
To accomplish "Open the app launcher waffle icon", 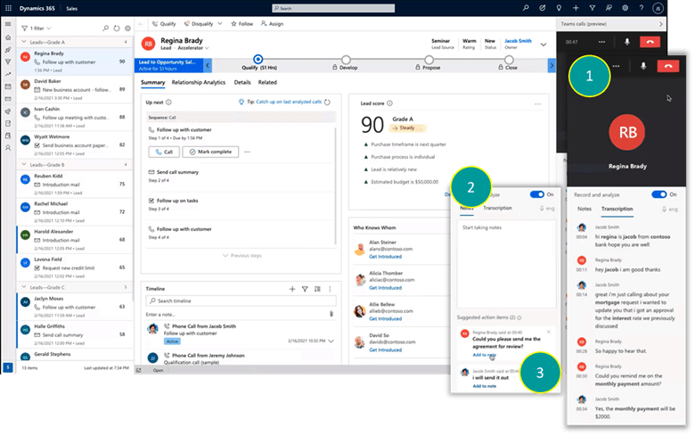I will [x=8, y=8].
